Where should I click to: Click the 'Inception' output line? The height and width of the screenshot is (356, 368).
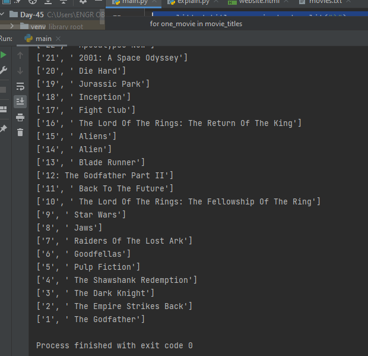[x=83, y=97]
